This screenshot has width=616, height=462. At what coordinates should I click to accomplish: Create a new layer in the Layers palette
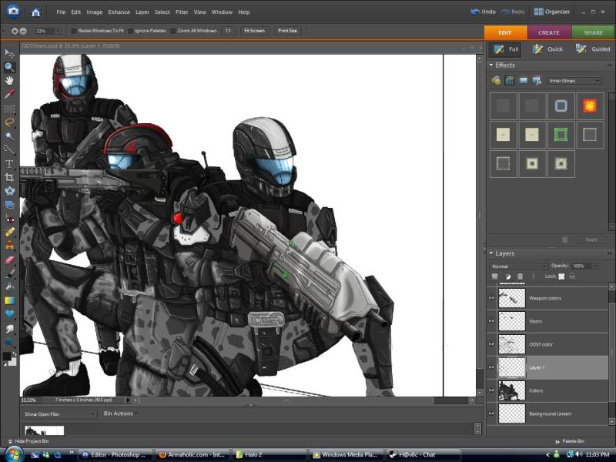[495, 276]
